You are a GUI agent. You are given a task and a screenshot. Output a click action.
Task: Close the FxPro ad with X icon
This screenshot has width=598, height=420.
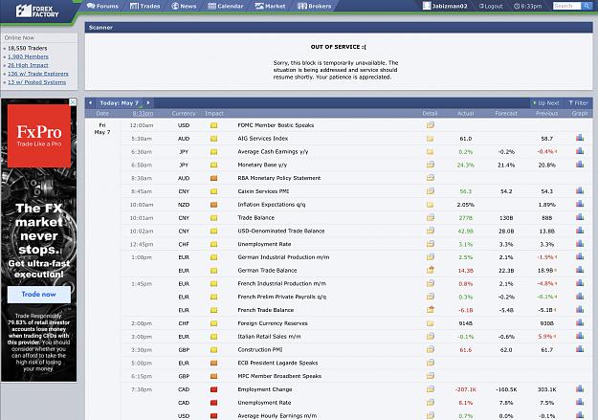pyautogui.click(x=73, y=101)
